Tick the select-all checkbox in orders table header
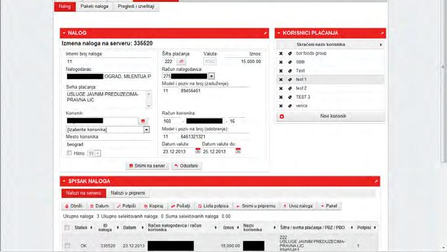Viewport: 447px width, 252px height. [67, 228]
